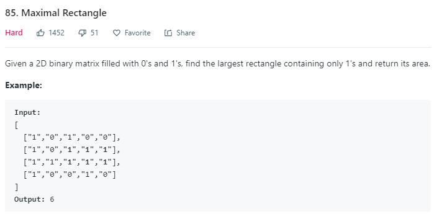Click the closing bracket of input matrix
This screenshot has height=224, width=442.
16,187
